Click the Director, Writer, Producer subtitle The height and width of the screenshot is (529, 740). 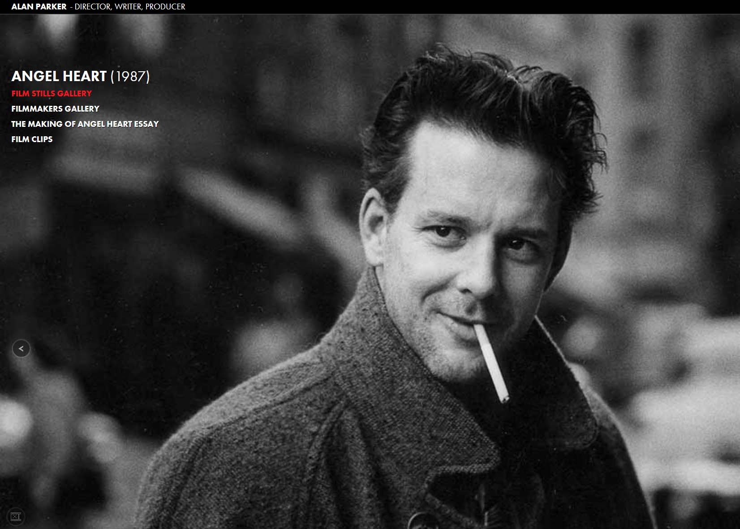tap(130, 7)
